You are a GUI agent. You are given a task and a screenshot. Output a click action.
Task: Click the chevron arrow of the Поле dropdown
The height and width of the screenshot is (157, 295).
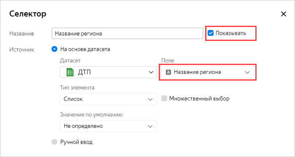point(247,72)
